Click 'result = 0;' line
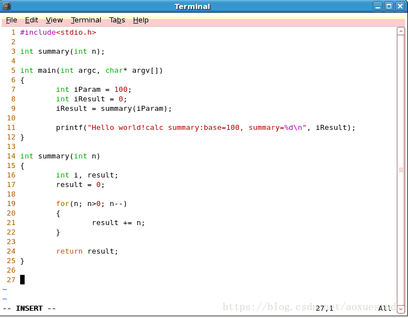The width and height of the screenshot is (408, 318). (81, 185)
